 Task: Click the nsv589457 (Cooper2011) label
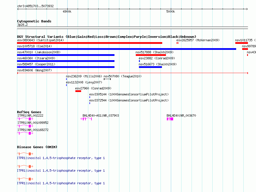click(36, 64)
